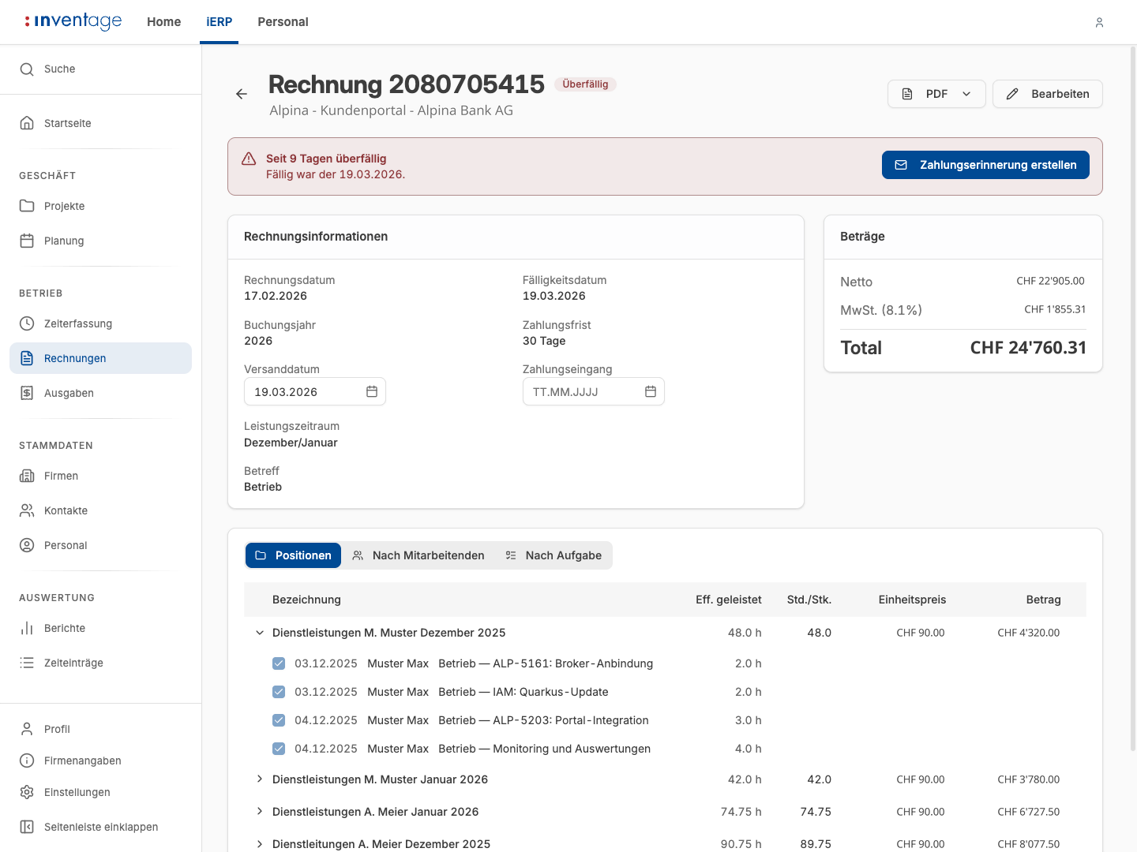
Task: Click the Eff. geleistet column header
Action: click(729, 600)
